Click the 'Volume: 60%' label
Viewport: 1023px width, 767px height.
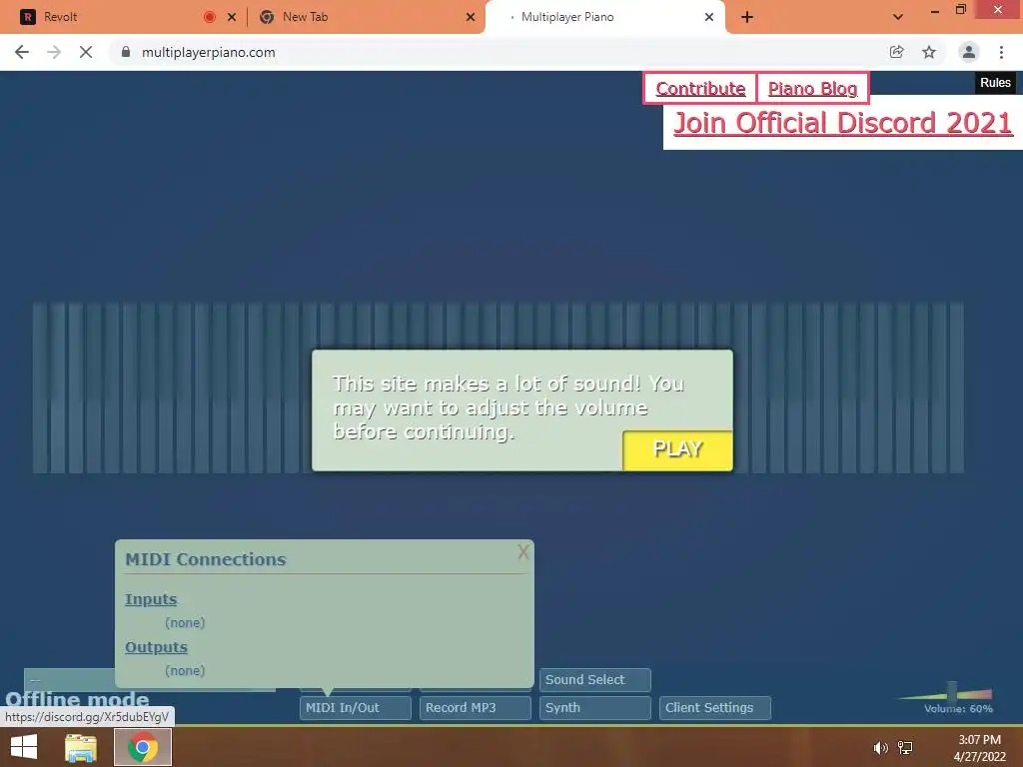click(958, 708)
